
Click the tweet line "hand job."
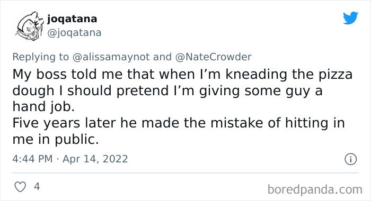[43, 107]
